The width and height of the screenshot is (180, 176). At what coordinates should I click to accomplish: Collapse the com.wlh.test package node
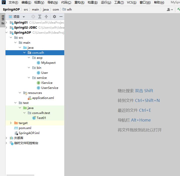click(24, 113)
